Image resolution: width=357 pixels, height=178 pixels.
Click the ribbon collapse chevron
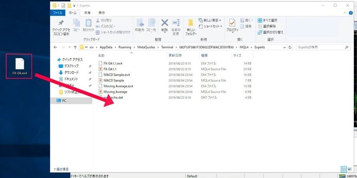click(345, 13)
